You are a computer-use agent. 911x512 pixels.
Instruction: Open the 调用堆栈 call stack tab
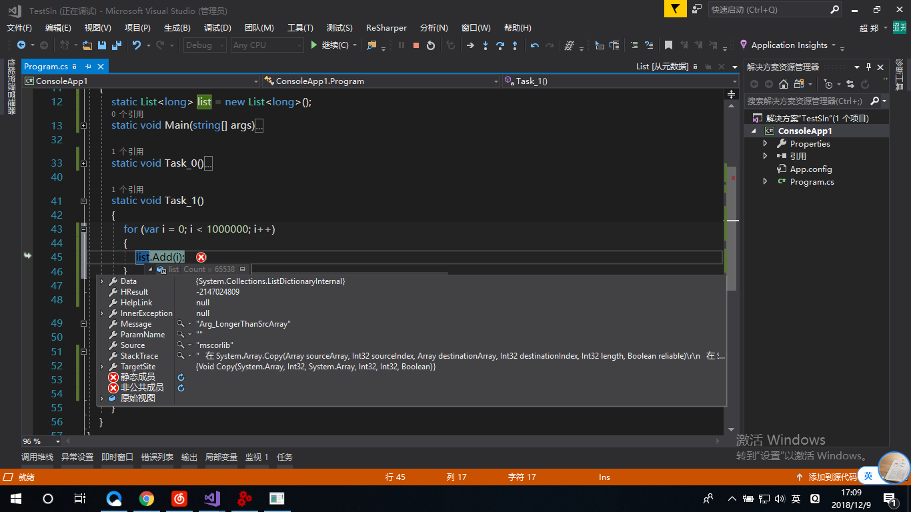tap(37, 457)
